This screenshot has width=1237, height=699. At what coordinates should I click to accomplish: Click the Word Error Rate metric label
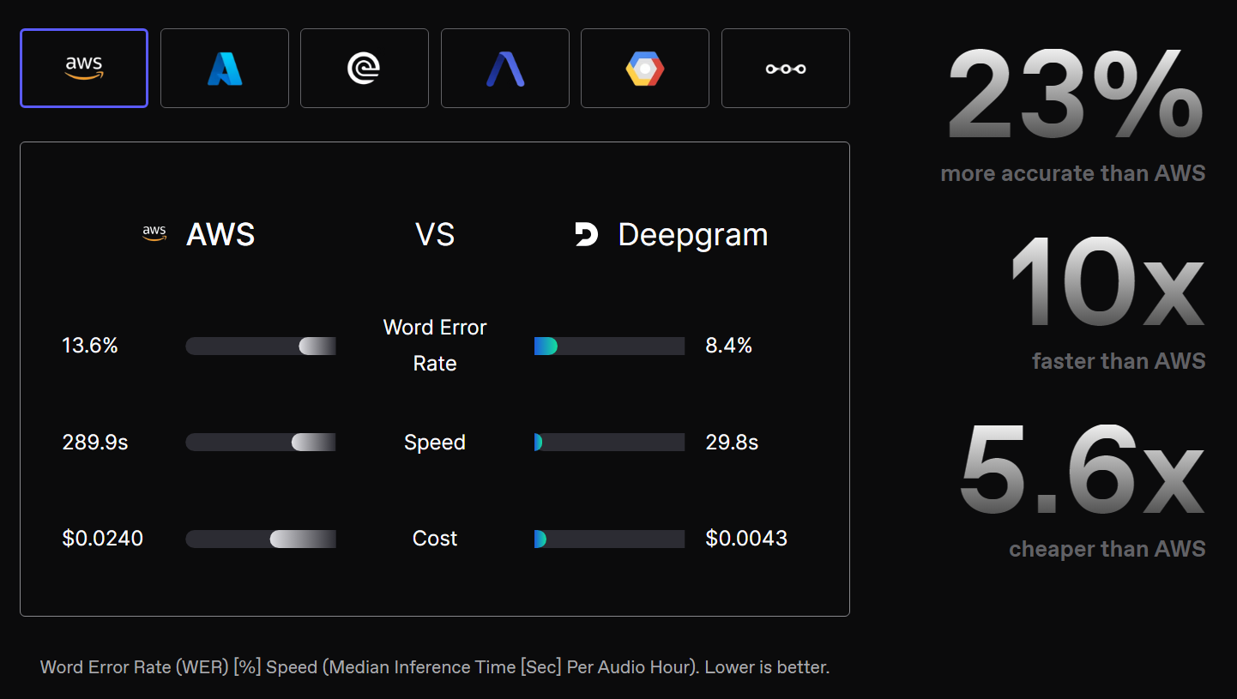coord(435,346)
